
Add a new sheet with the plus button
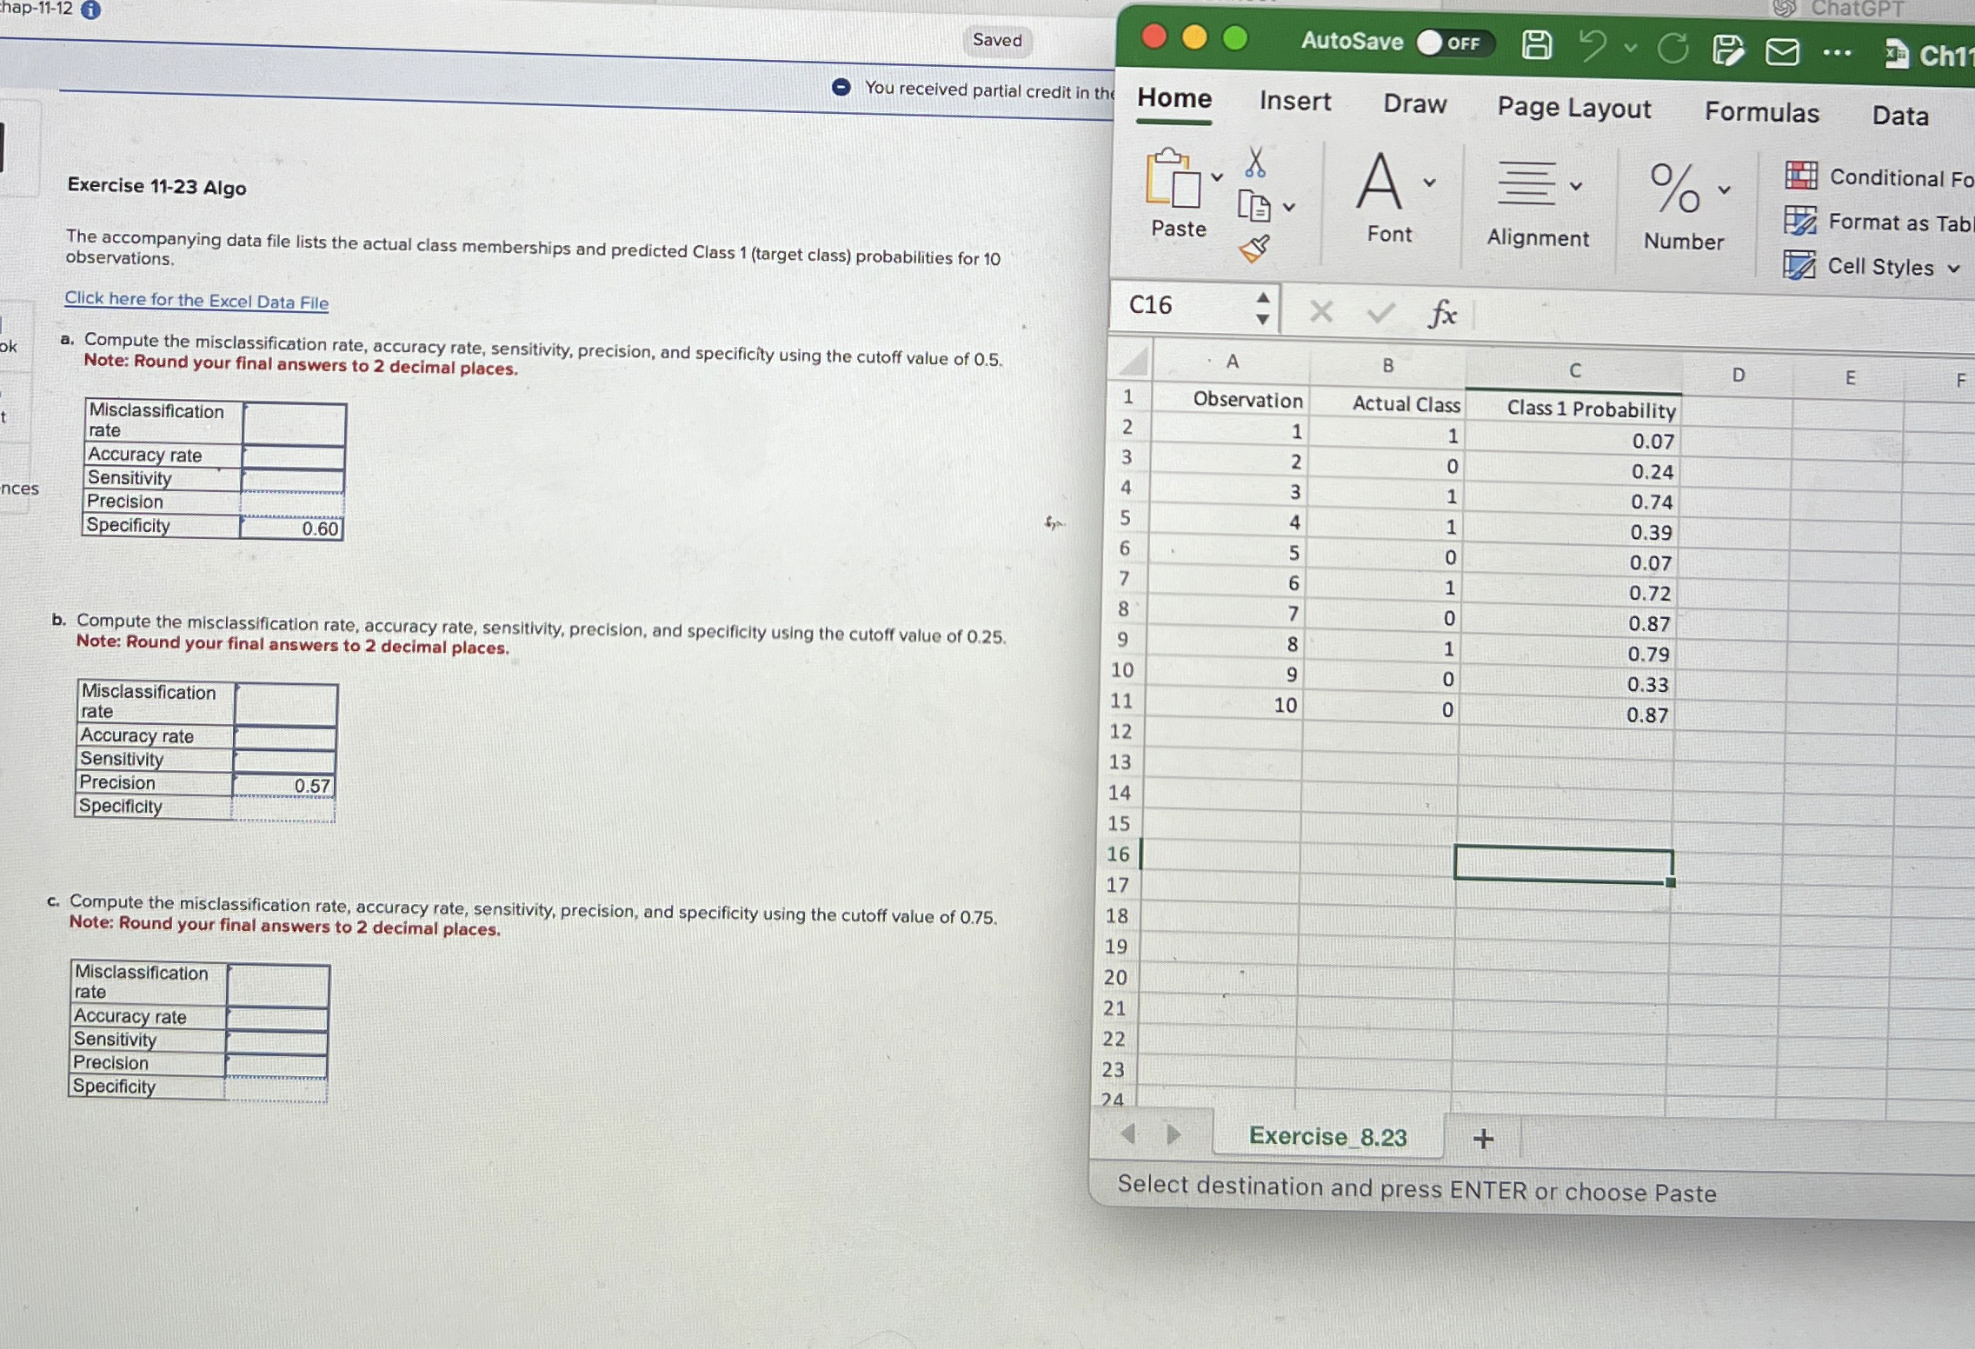1483,1139
